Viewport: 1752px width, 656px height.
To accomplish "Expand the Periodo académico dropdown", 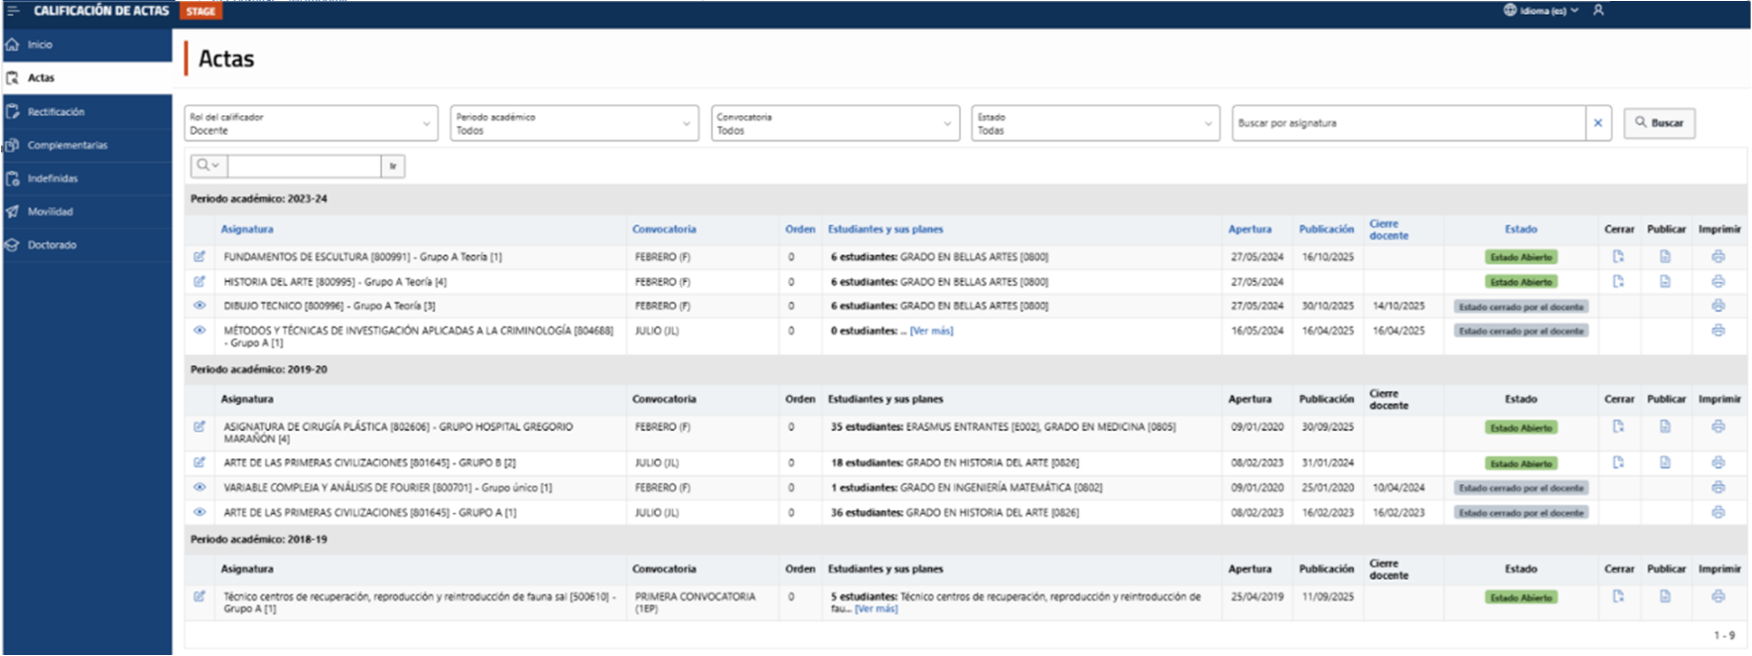I will (x=575, y=123).
